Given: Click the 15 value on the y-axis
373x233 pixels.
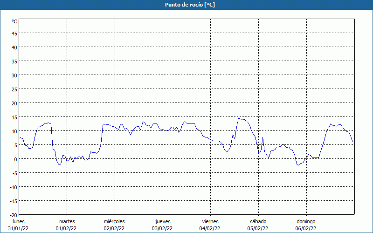Looking at the screenshot, I should pos(14,117).
